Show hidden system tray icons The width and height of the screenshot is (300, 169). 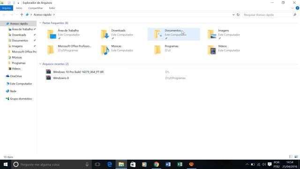pos(247,164)
